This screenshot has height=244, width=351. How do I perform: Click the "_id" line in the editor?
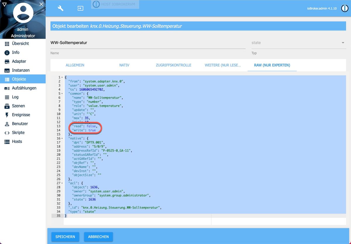pyautogui.click(x=115, y=207)
